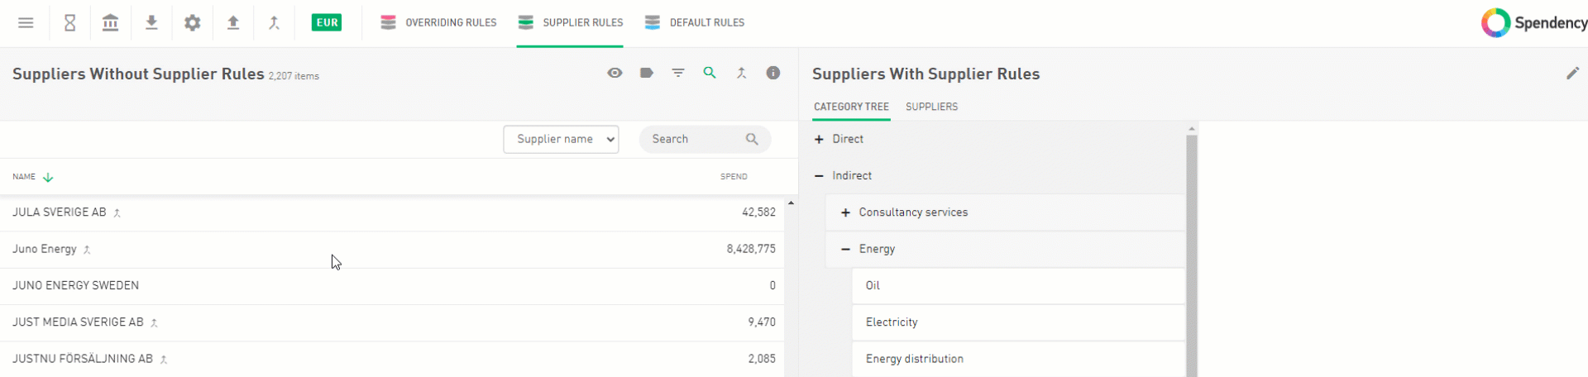The width and height of the screenshot is (1588, 377).
Task: Expand the Direct category
Action: pyautogui.click(x=819, y=140)
